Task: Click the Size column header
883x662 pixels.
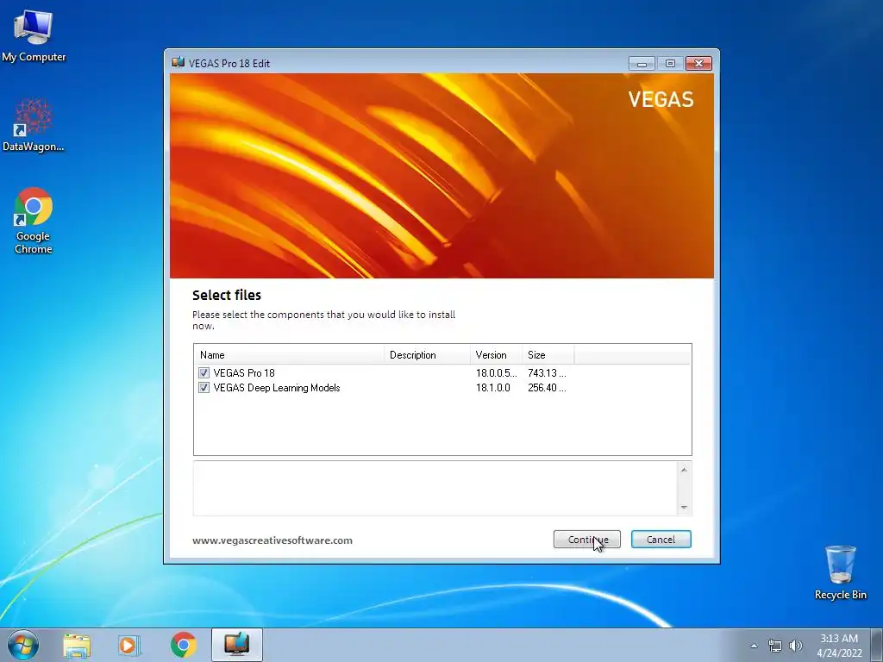Action: 548,354
